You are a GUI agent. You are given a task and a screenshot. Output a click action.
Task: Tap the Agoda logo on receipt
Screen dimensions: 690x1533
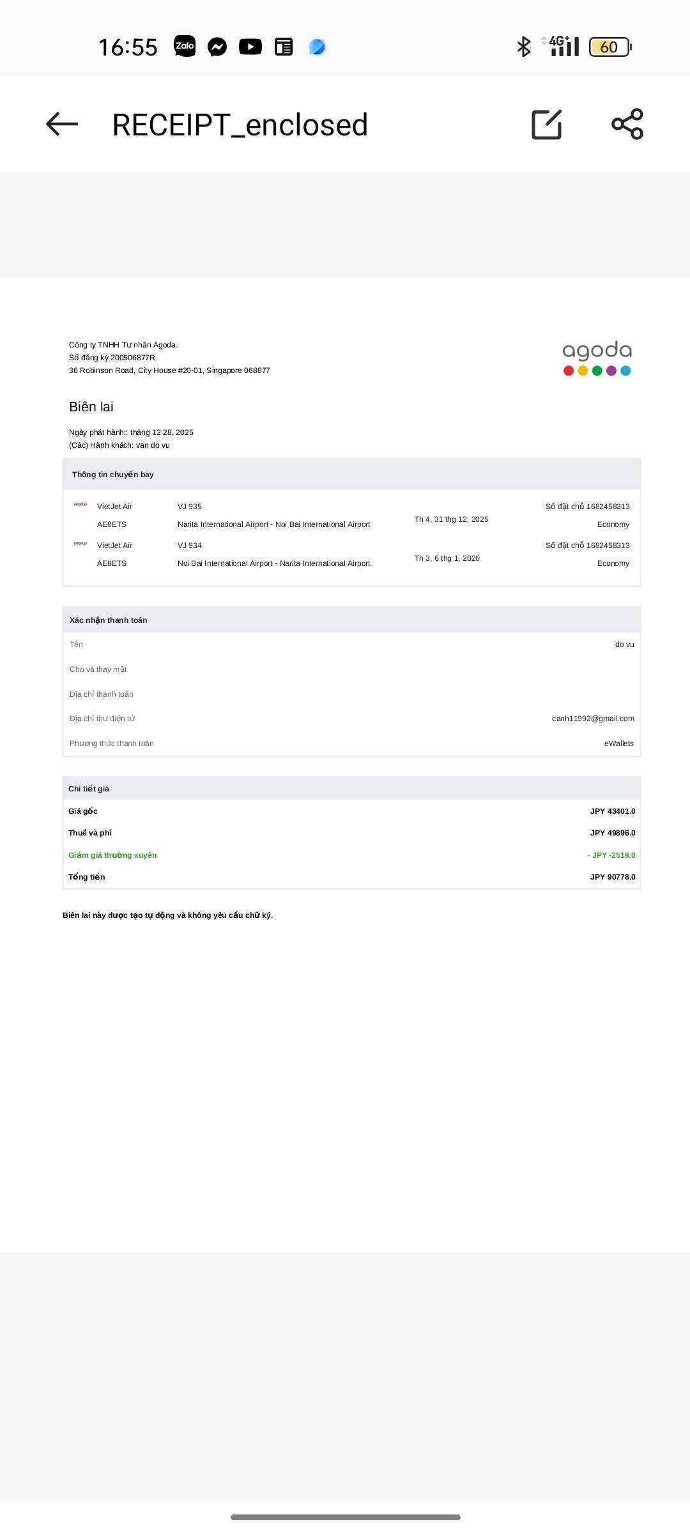click(x=597, y=358)
